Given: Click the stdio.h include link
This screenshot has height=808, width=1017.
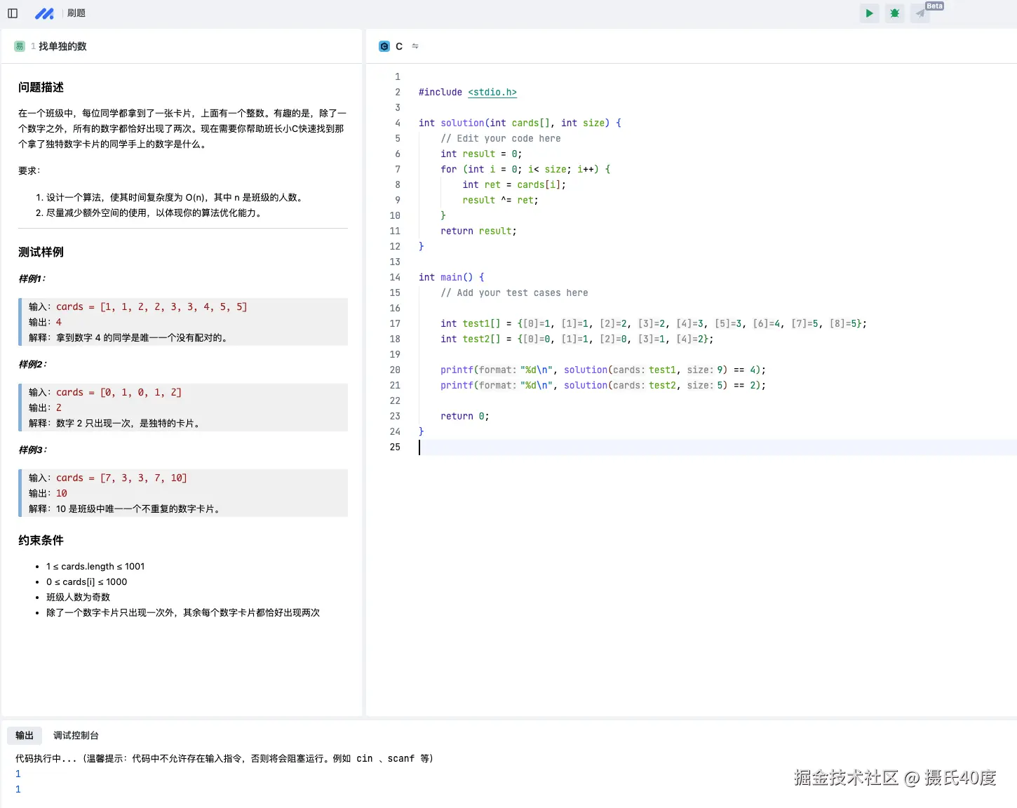Looking at the screenshot, I should 492,92.
